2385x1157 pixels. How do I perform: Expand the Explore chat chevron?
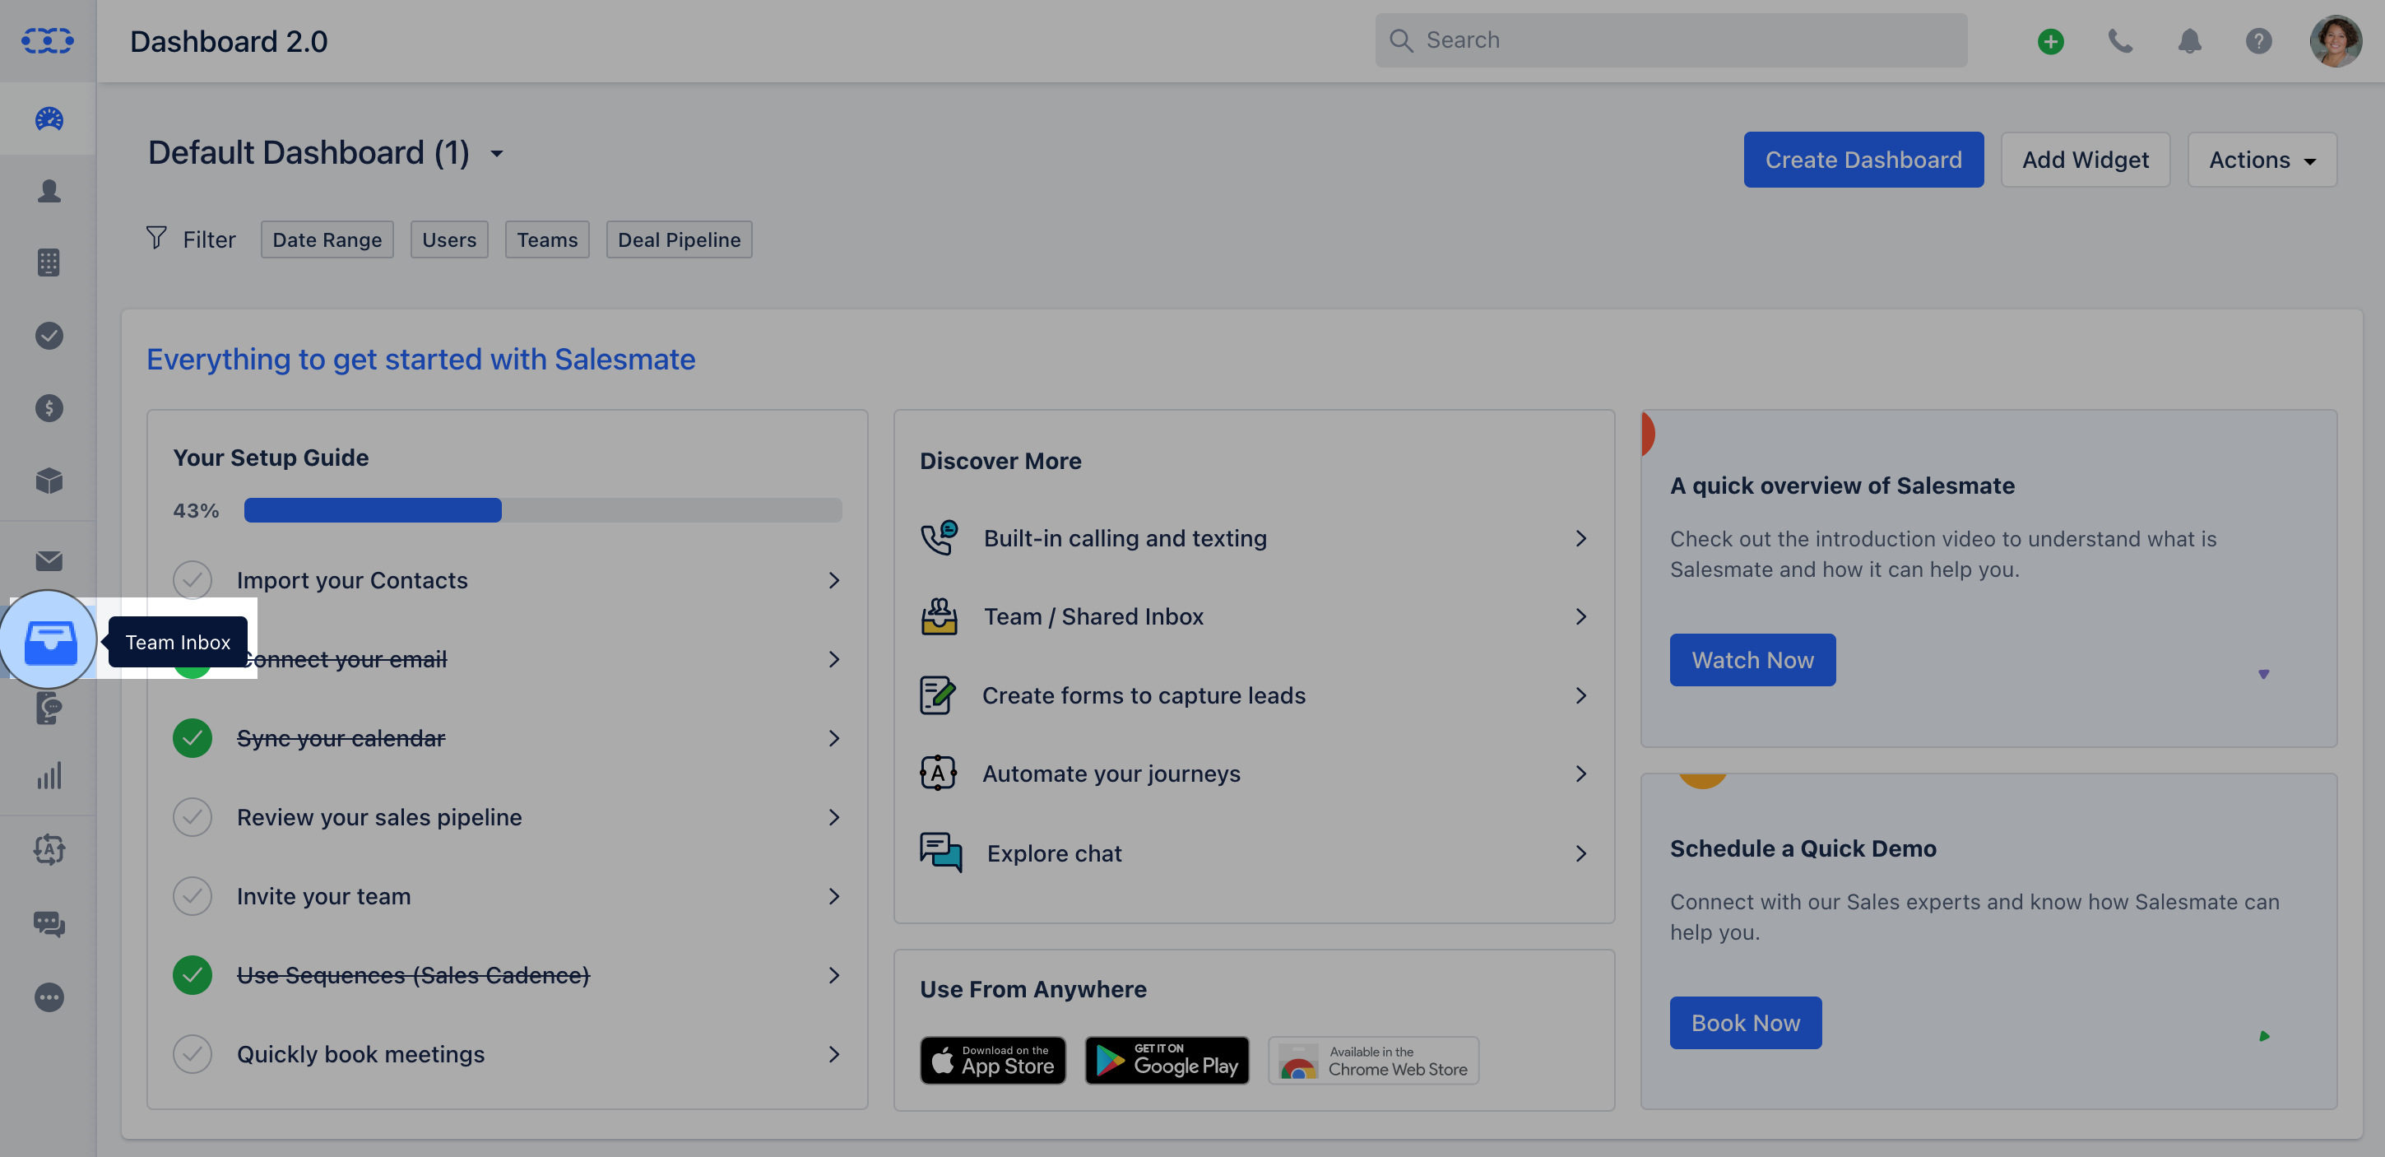pos(1580,853)
